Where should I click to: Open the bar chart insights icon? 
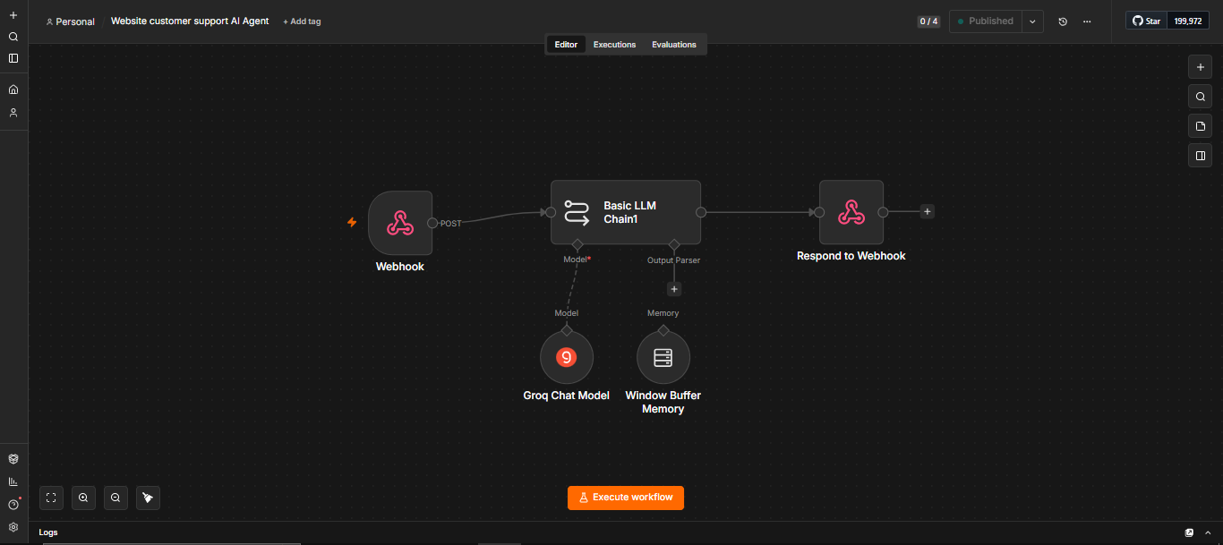point(13,481)
